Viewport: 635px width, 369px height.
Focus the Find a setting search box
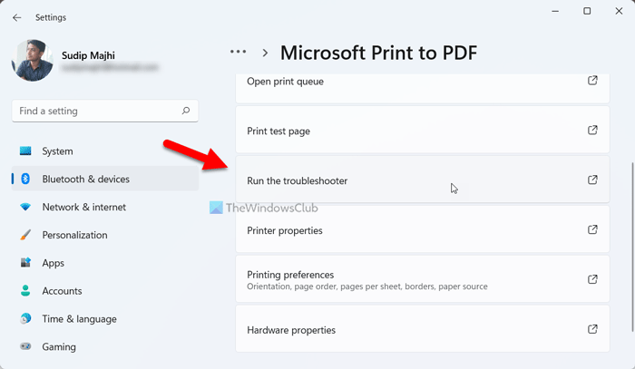95,111
